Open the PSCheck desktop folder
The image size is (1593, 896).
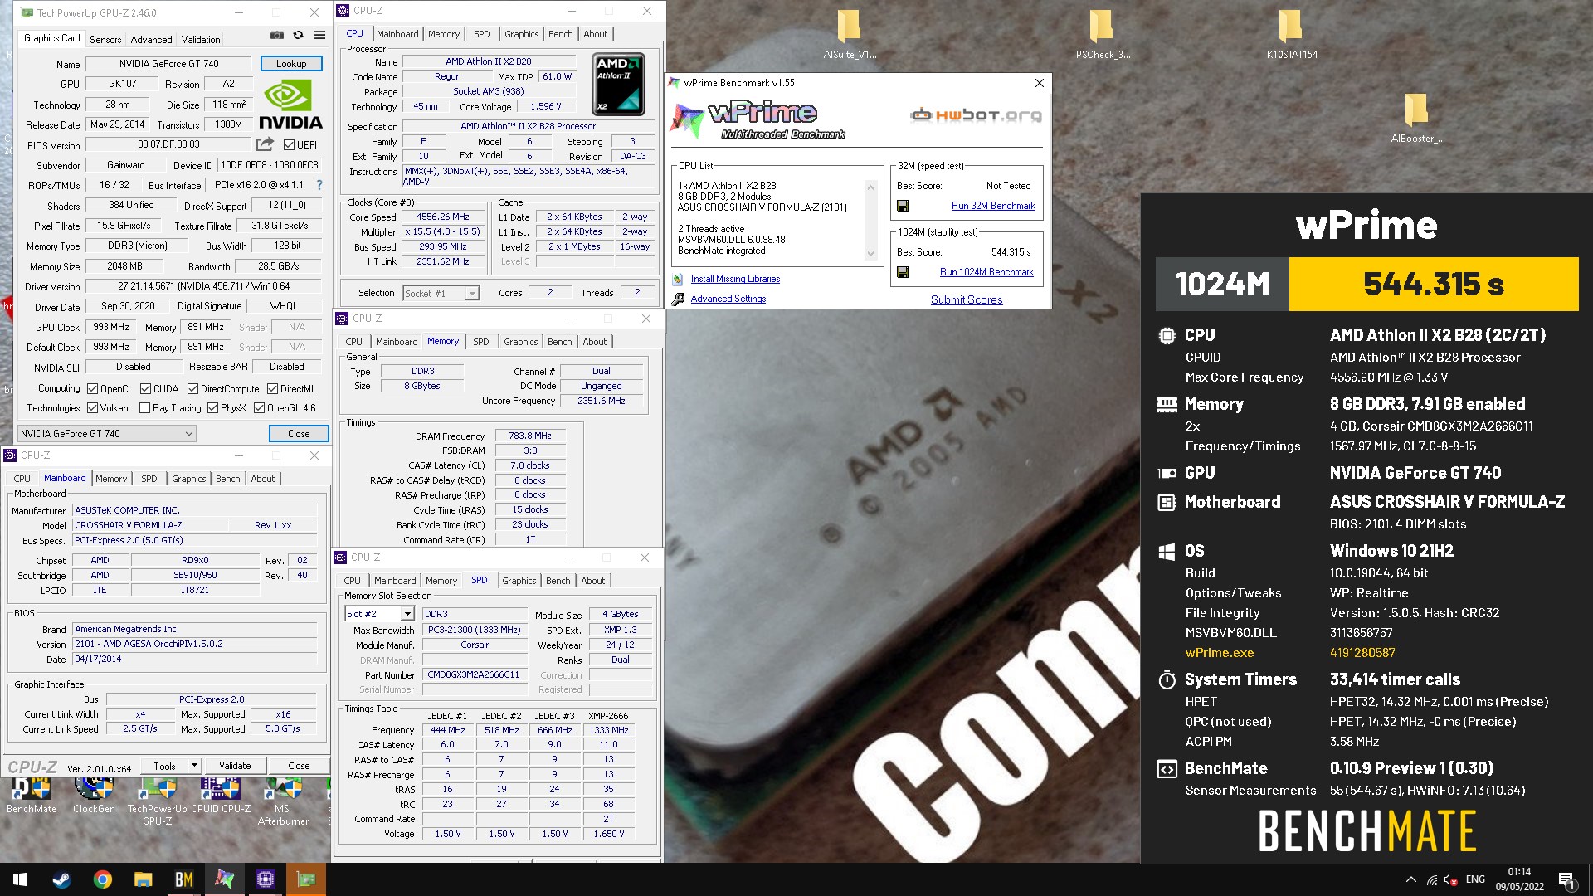tap(1103, 35)
